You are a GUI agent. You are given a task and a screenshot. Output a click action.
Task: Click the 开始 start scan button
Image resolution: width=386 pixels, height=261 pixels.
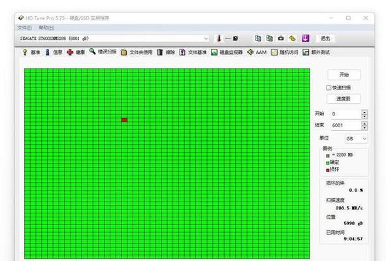coord(344,75)
